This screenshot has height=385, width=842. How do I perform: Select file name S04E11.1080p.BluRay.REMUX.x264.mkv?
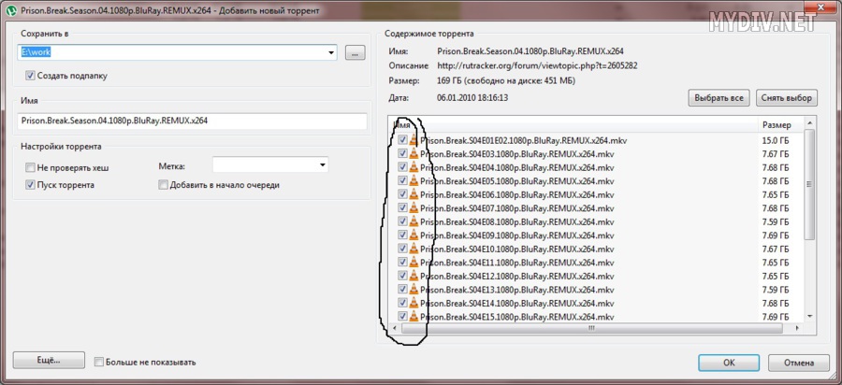[x=517, y=263]
